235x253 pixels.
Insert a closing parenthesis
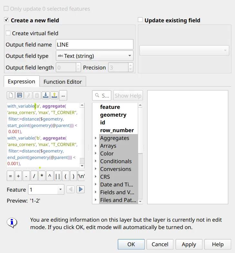73,176
